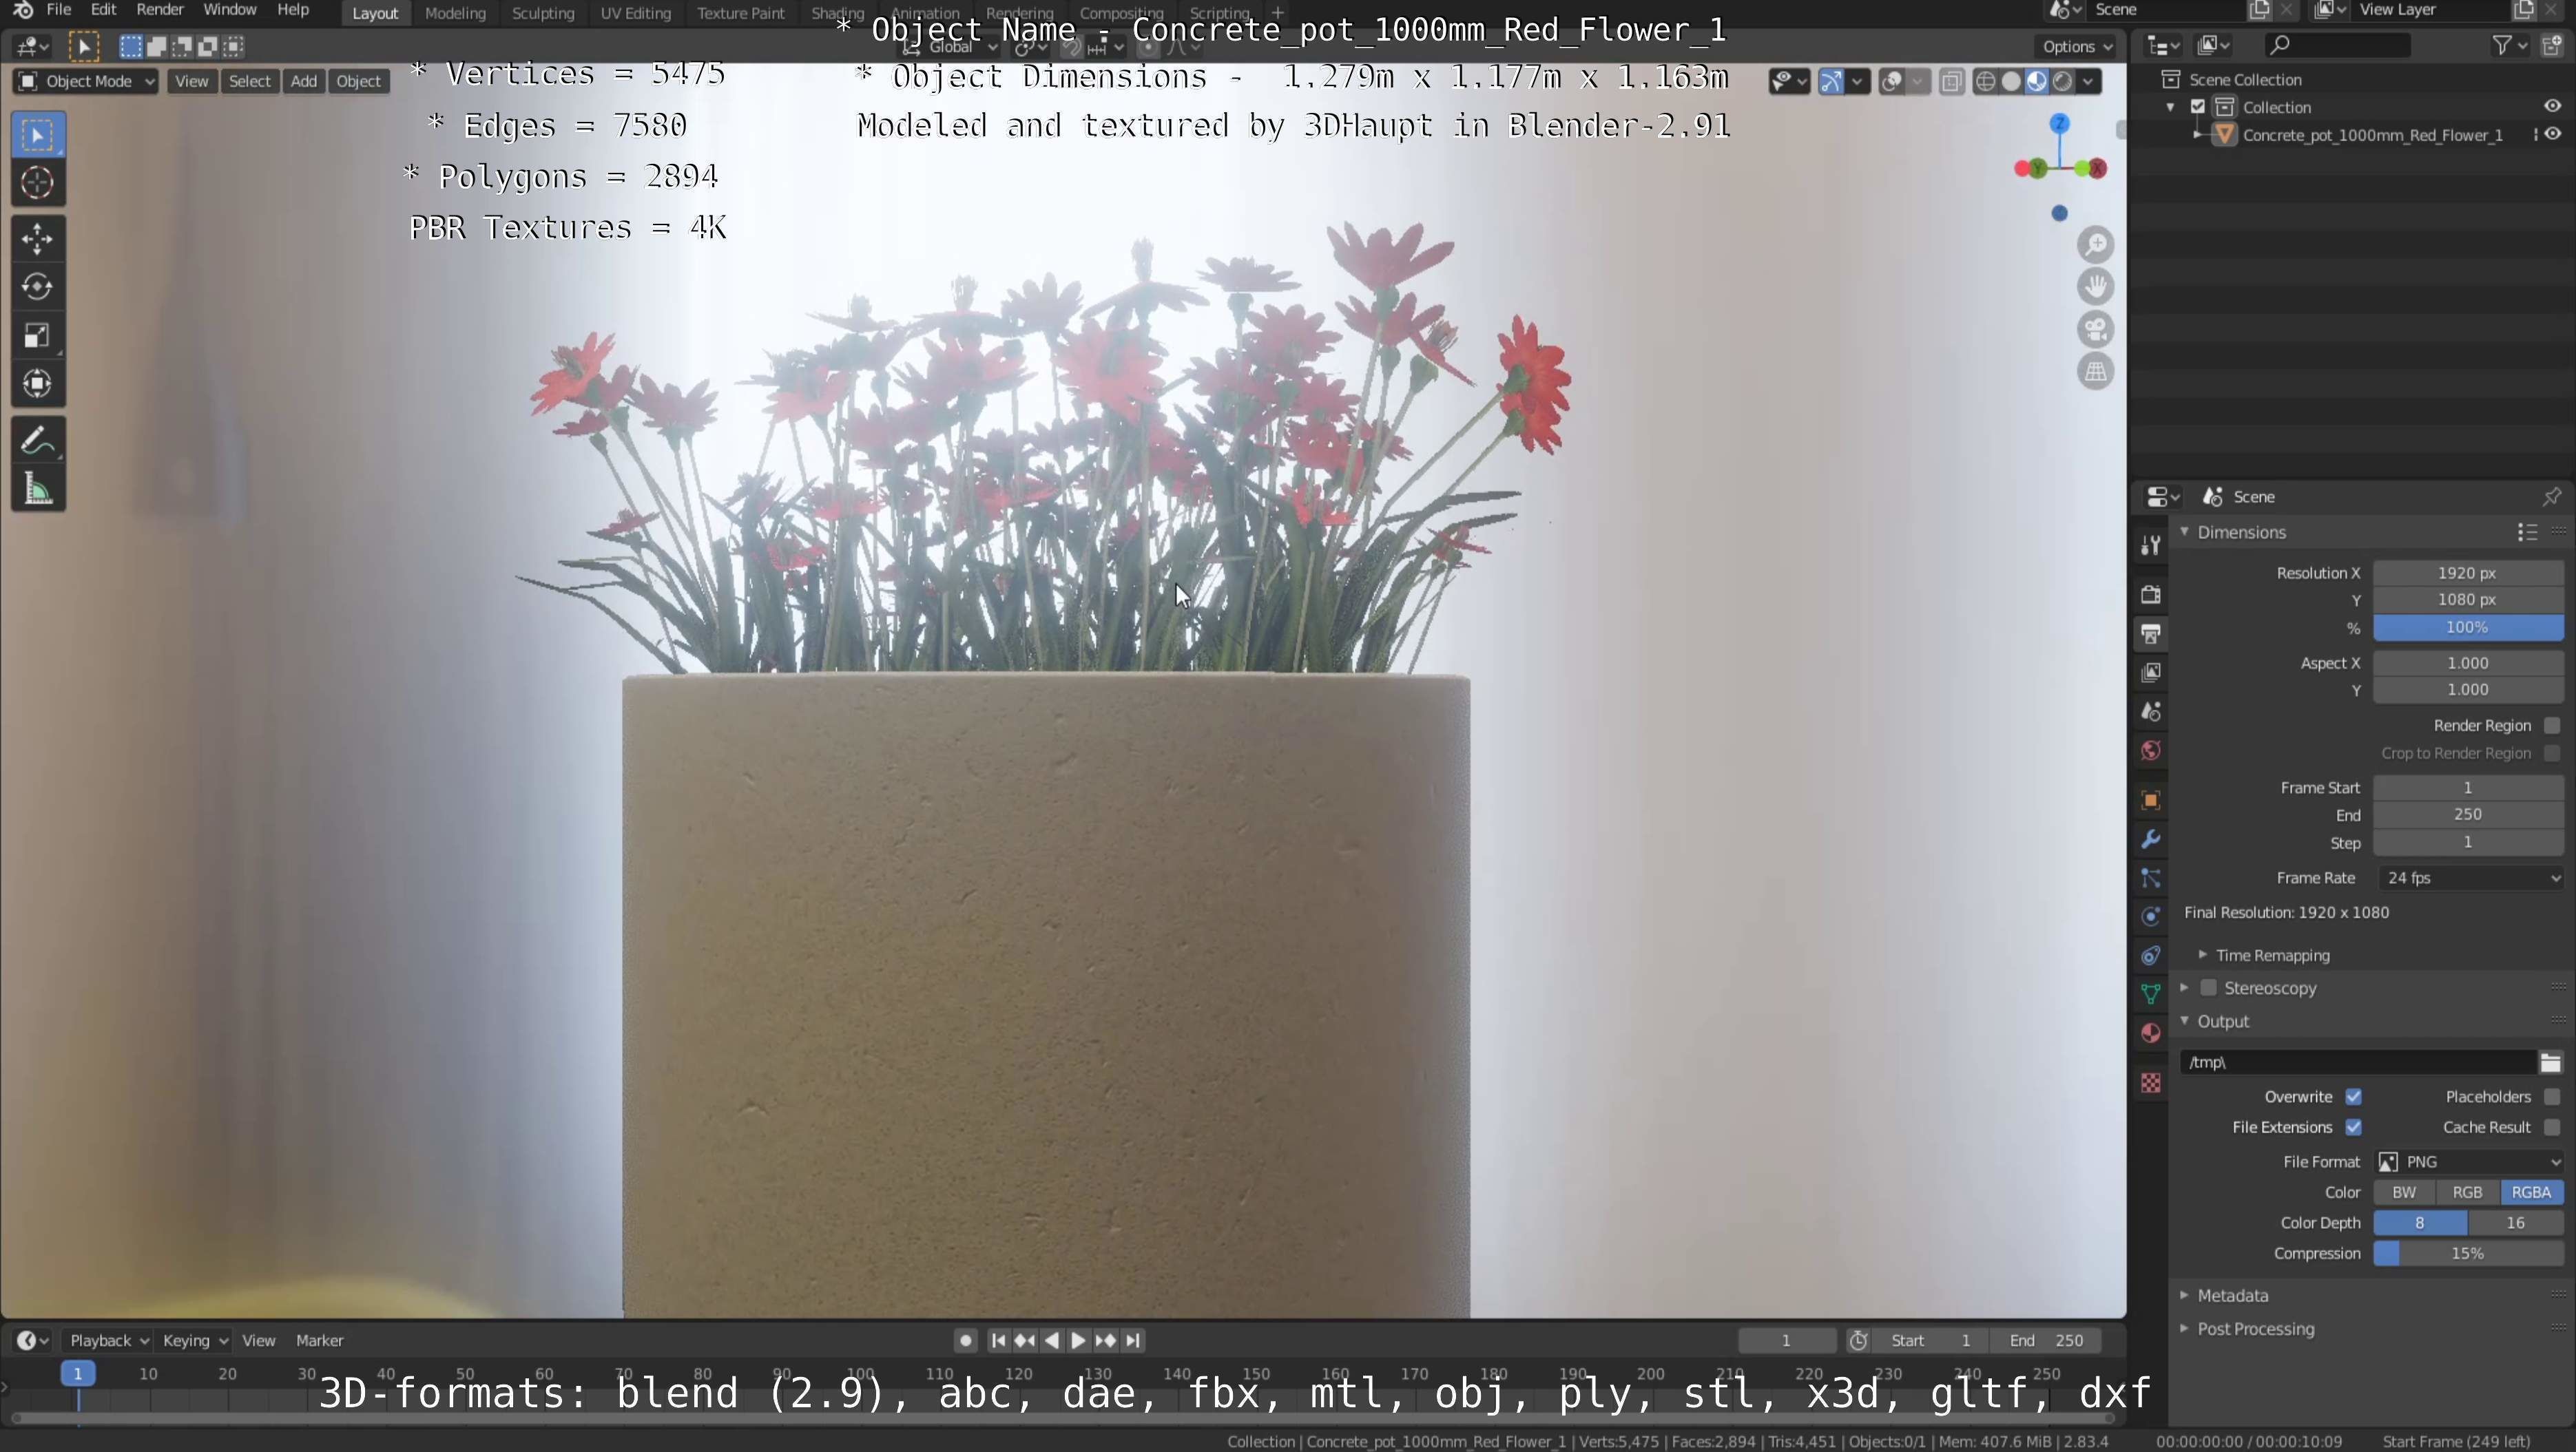Open the Texture Paint workspace tab

(x=741, y=13)
